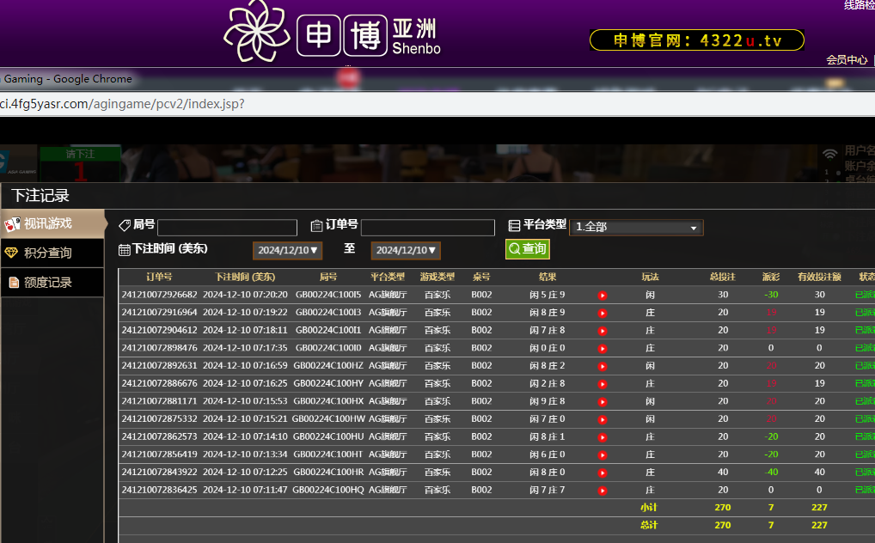
Task: Click the 订单号 input field
Action: point(427,228)
